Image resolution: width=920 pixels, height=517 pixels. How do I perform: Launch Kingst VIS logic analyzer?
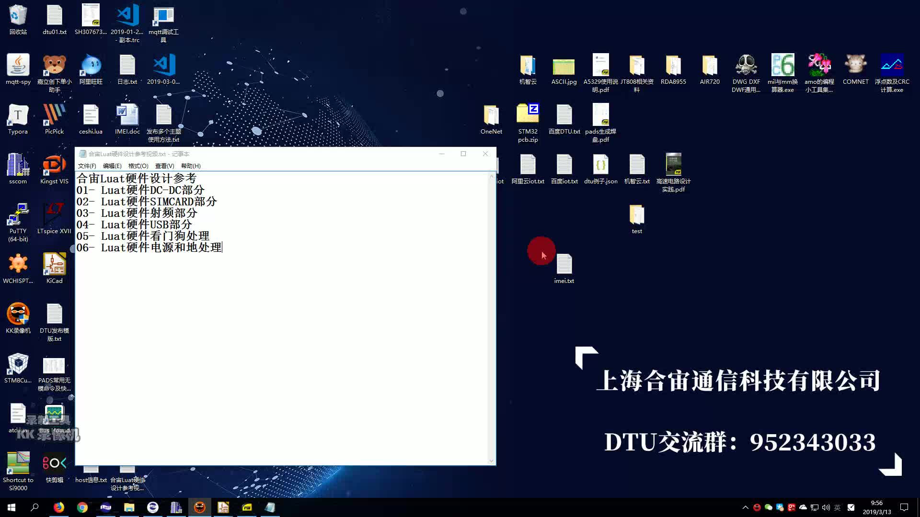click(x=54, y=169)
